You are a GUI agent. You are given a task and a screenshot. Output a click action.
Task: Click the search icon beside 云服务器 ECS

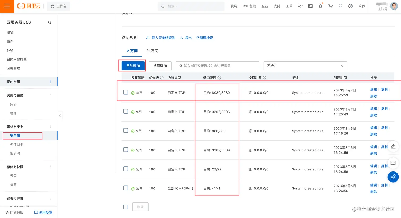pyautogui.click(x=50, y=22)
